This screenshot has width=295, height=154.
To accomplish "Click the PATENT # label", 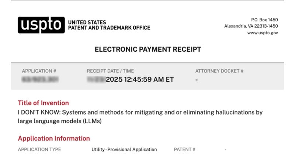I will coord(184,150).
